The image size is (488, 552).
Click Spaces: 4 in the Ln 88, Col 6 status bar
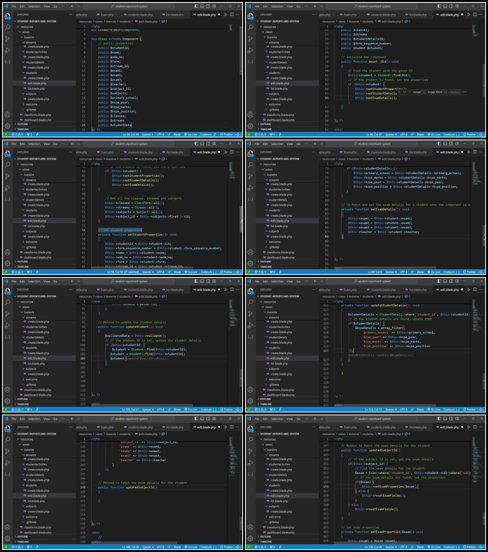point(391,272)
